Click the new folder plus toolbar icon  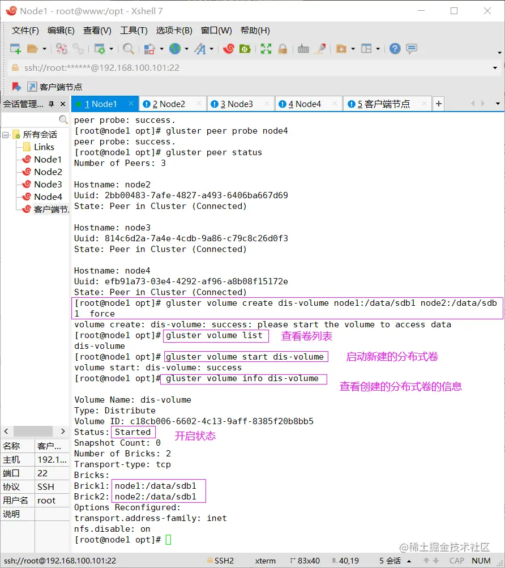pos(341,49)
